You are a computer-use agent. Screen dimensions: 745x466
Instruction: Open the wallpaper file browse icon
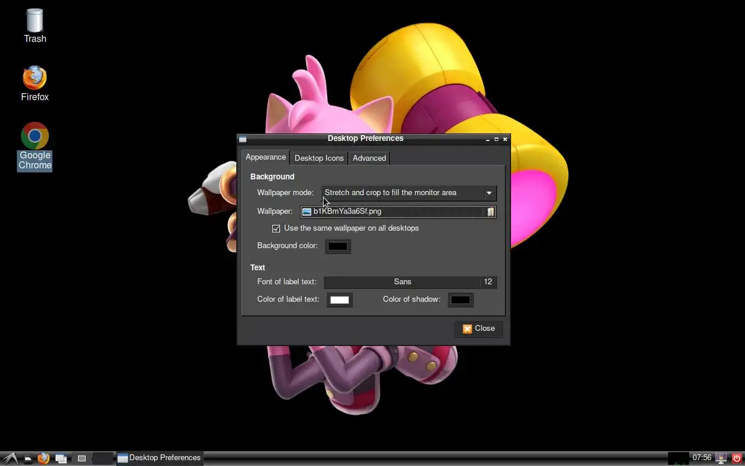click(x=491, y=212)
